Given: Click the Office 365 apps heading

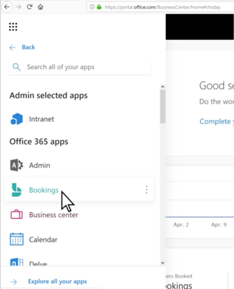Looking at the screenshot, I should click(39, 142).
